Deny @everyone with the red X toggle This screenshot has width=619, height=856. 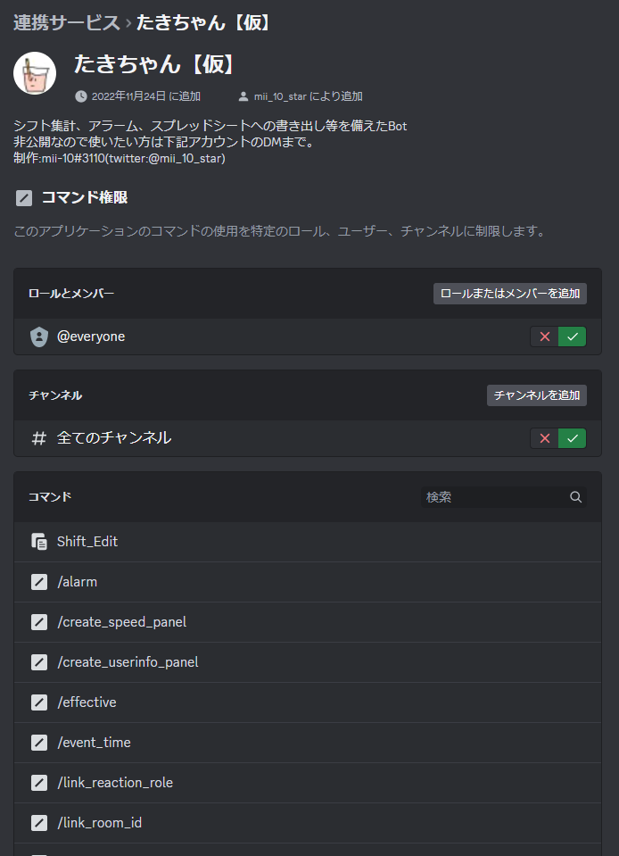pos(544,337)
